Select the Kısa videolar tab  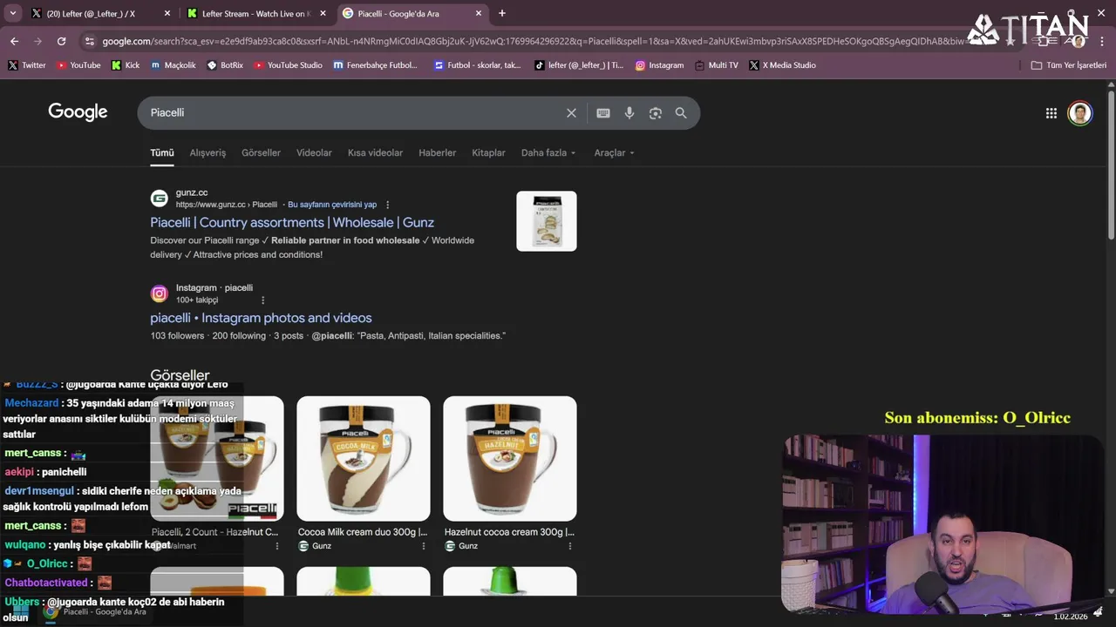tap(375, 152)
